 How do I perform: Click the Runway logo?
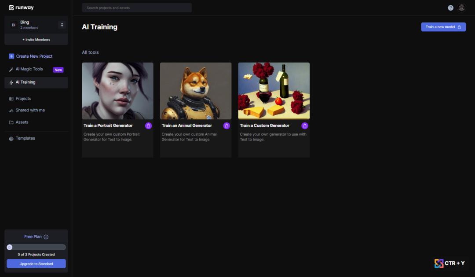tap(21, 7)
